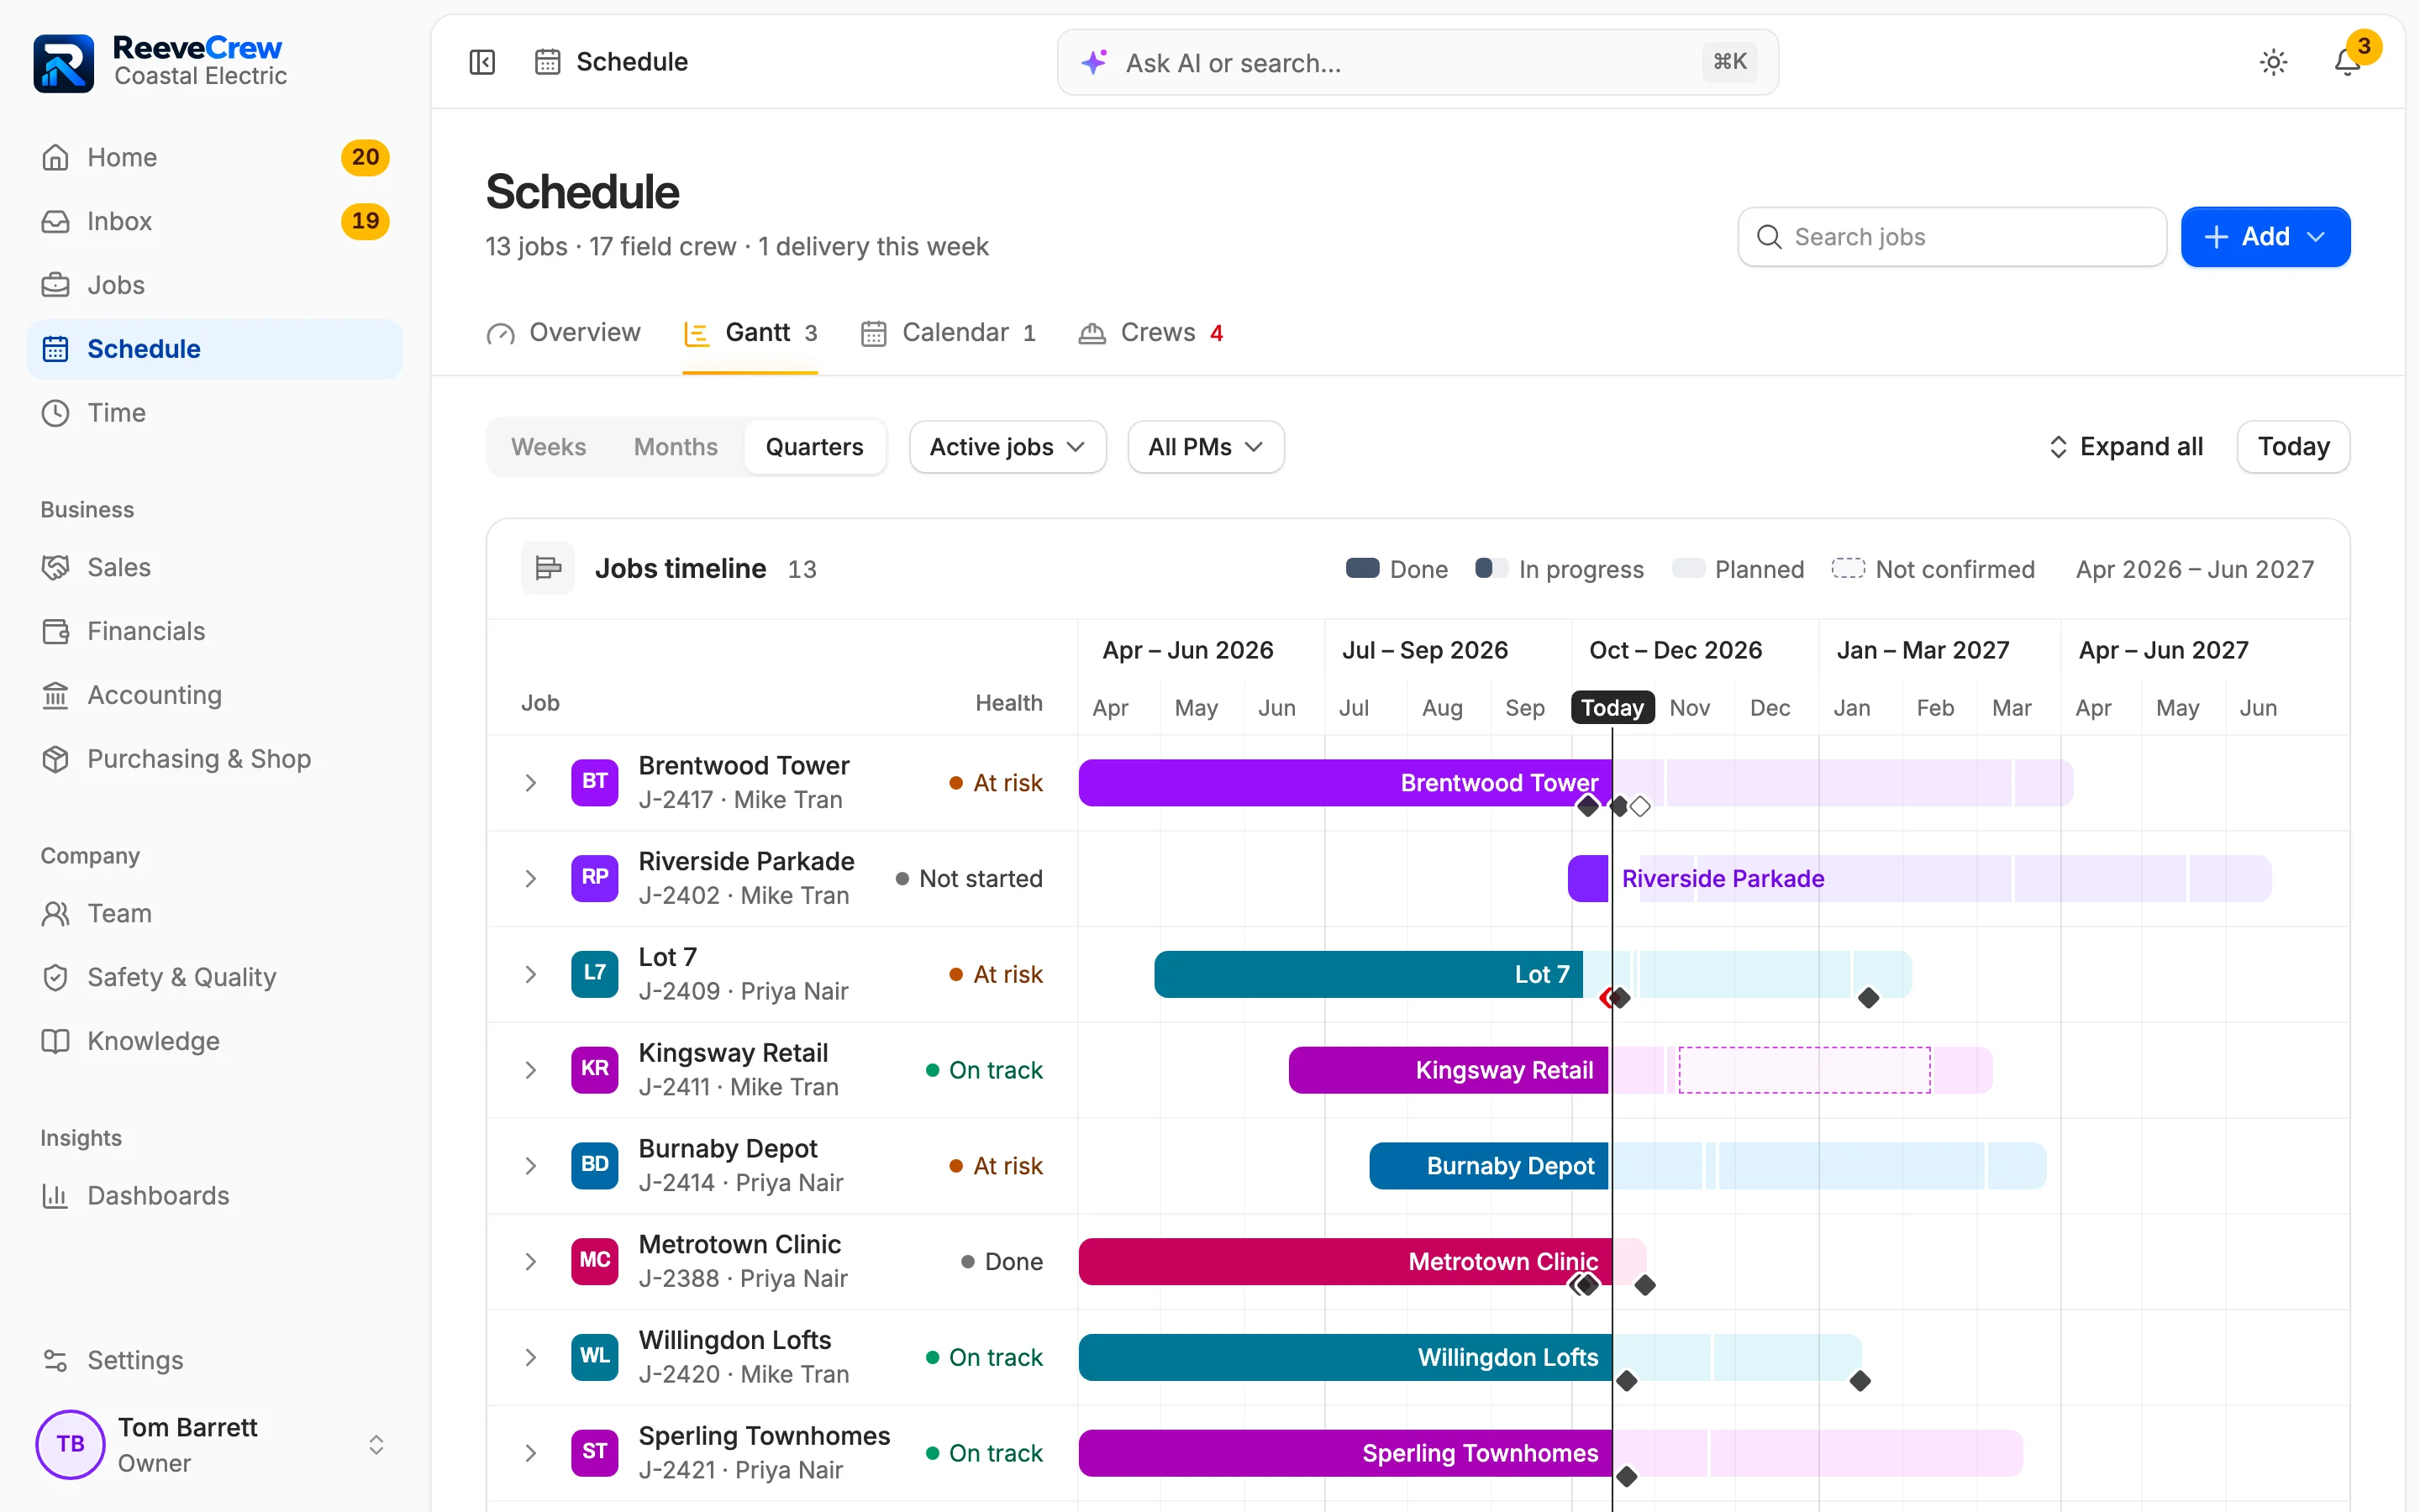Screen dimensions: 2420x1512
Task: Open Dashboards under Insights
Action: coord(215,1195)
